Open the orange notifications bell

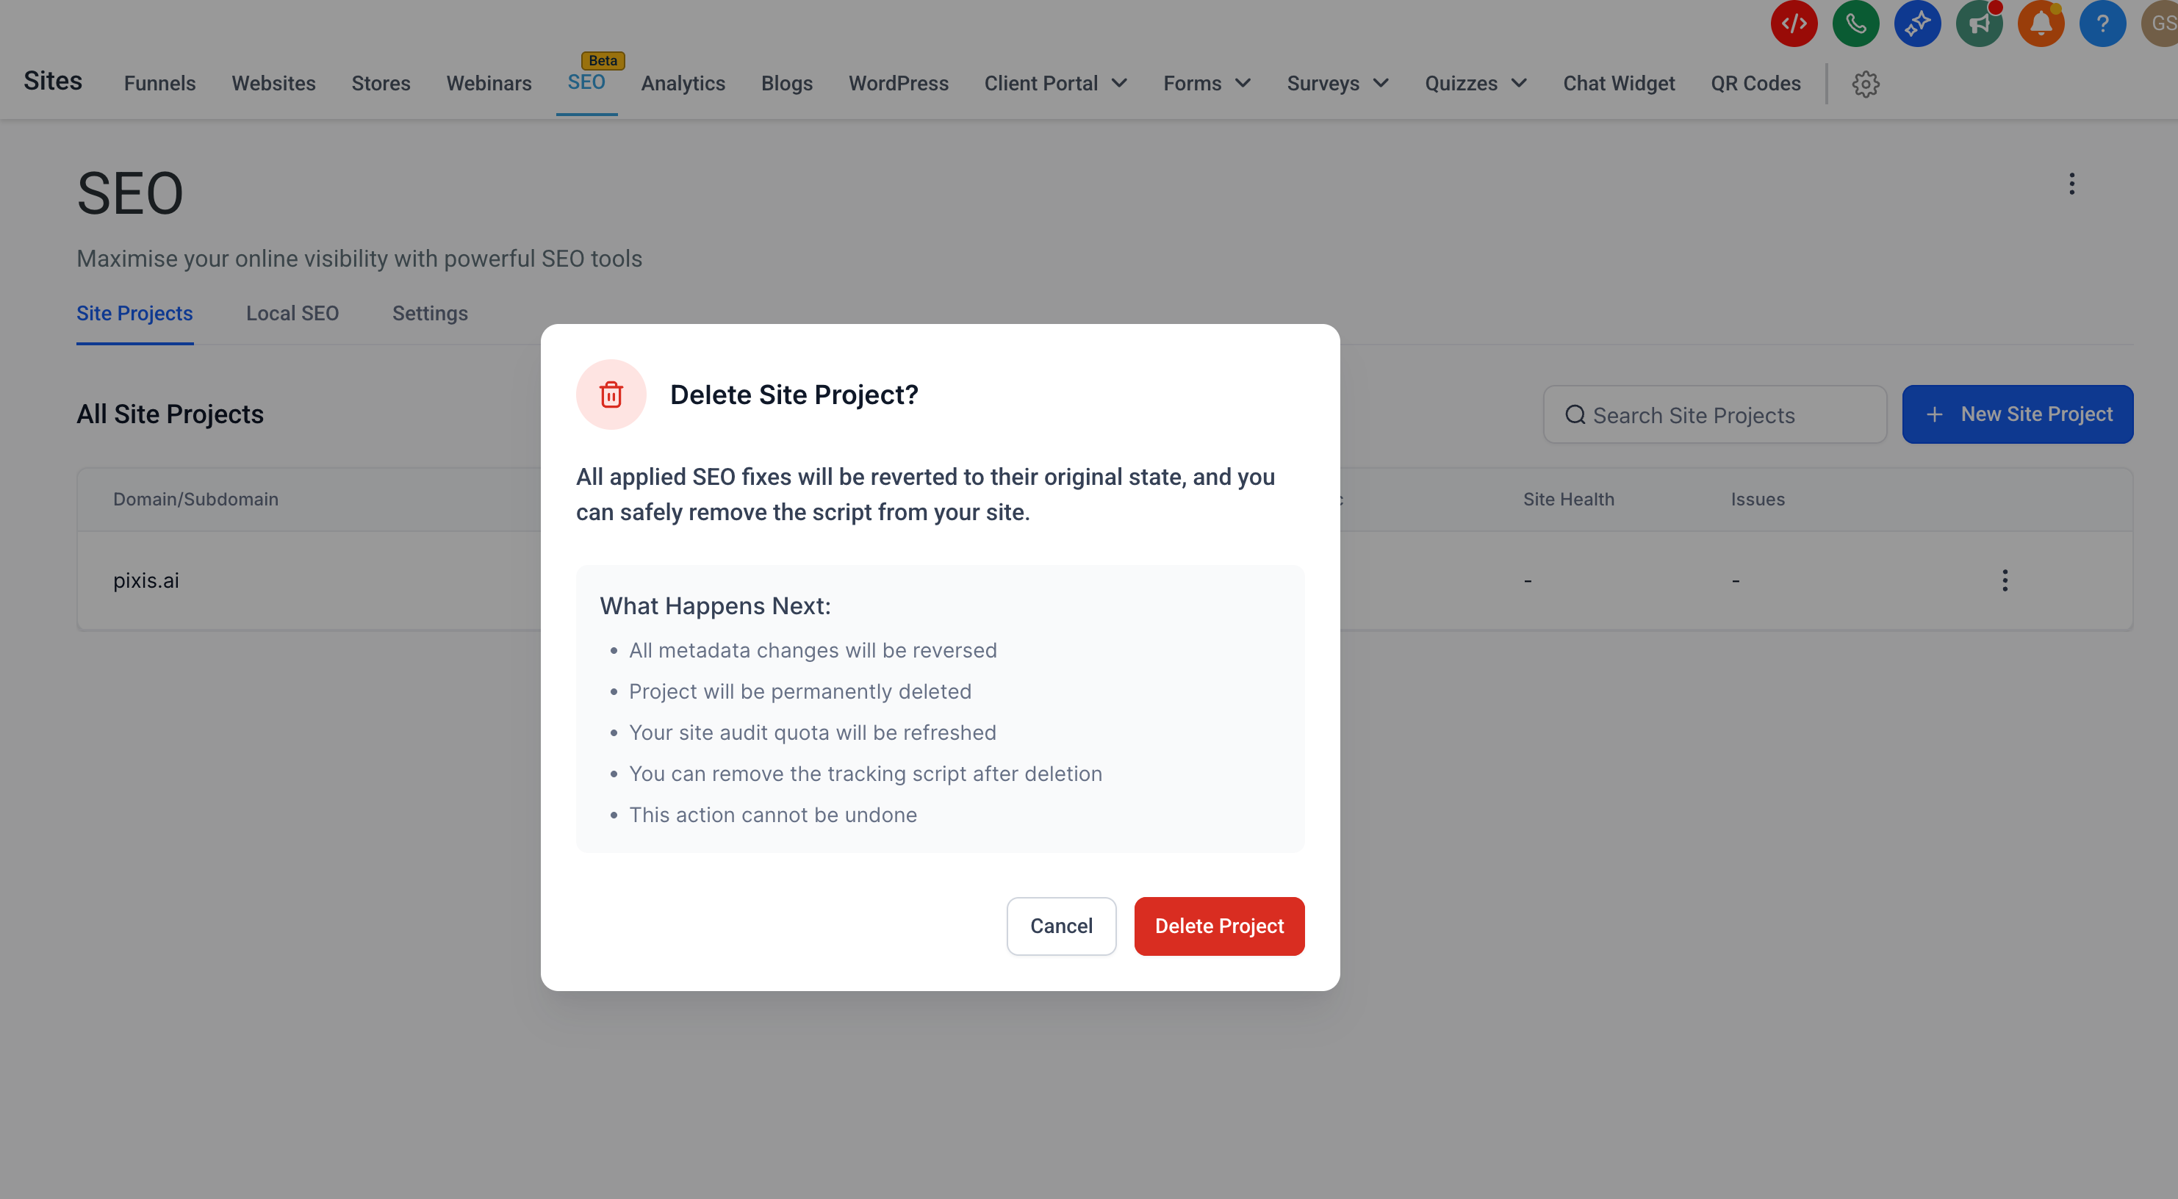2040,24
